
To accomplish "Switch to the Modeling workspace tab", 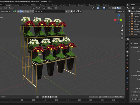I will [16, 5].
